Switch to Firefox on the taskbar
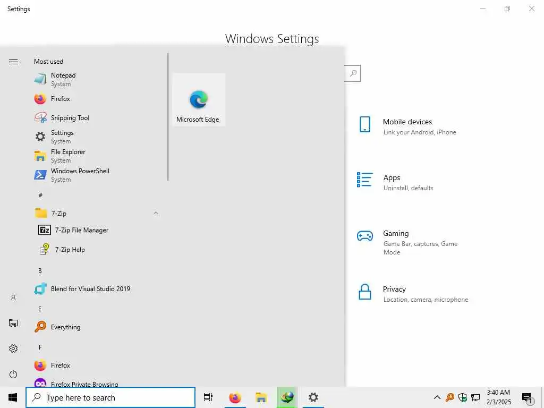544x408 pixels. tap(235, 397)
